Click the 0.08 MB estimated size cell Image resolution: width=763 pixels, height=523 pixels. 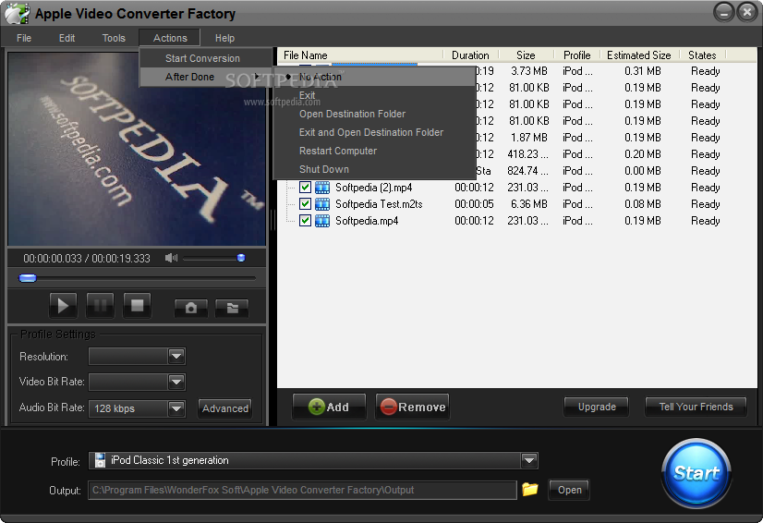[642, 204]
